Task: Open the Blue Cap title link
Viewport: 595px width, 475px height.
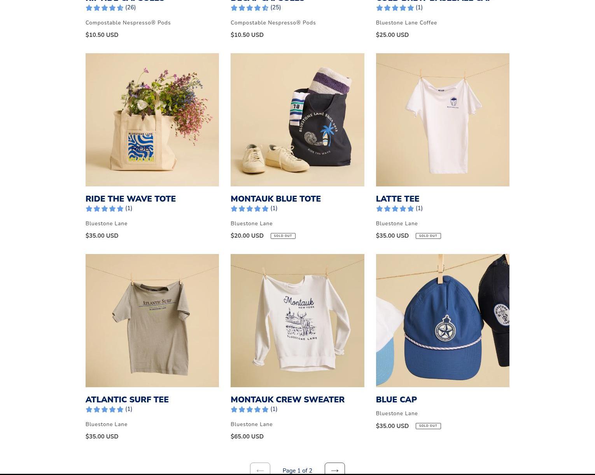Action: [x=396, y=400]
